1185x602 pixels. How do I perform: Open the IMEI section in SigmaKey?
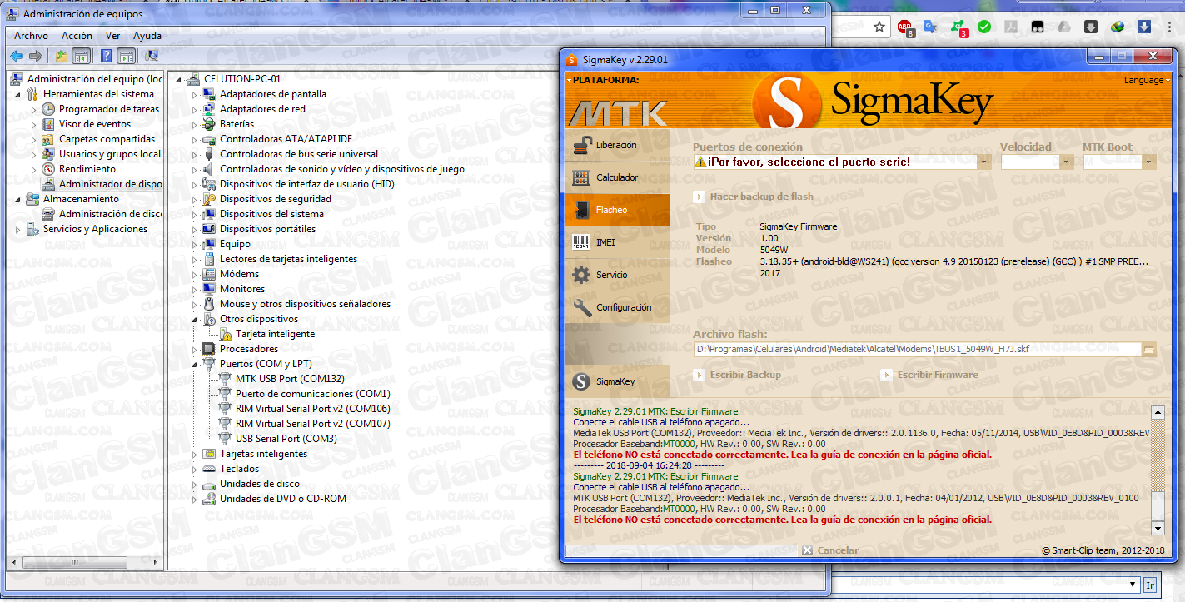pyautogui.click(x=617, y=242)
